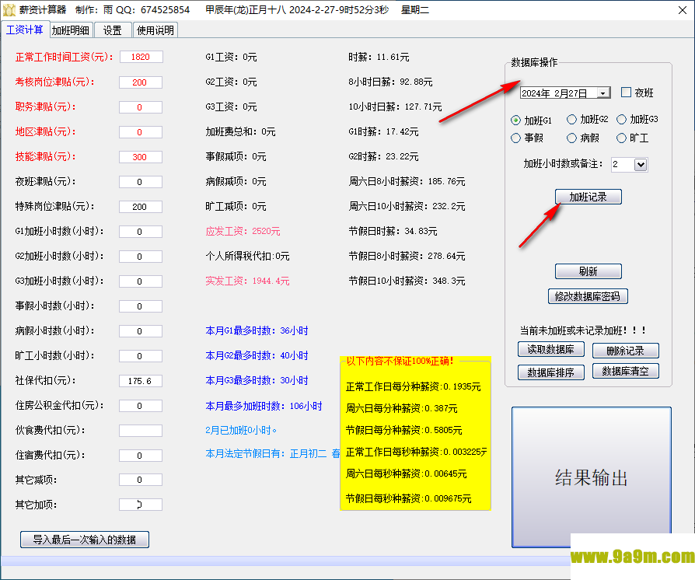Click 导入最后一次输入的数据 button
The height and width of the screenshot is (580, 695).
[x=85, y=540]
